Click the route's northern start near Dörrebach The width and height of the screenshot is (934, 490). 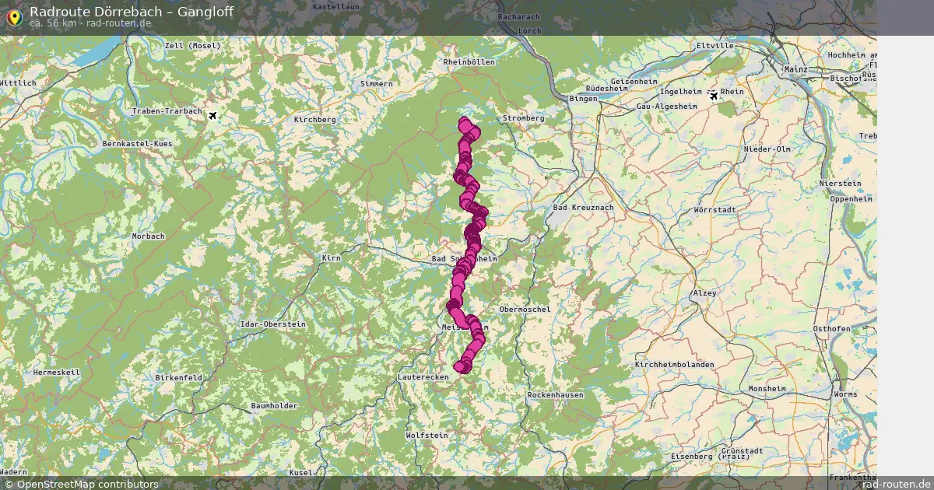click(465, 124)
